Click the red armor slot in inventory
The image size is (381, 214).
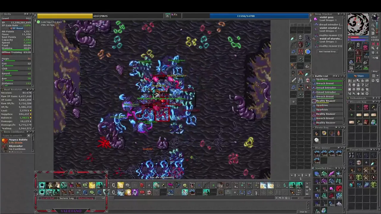[x=358, y=52]
